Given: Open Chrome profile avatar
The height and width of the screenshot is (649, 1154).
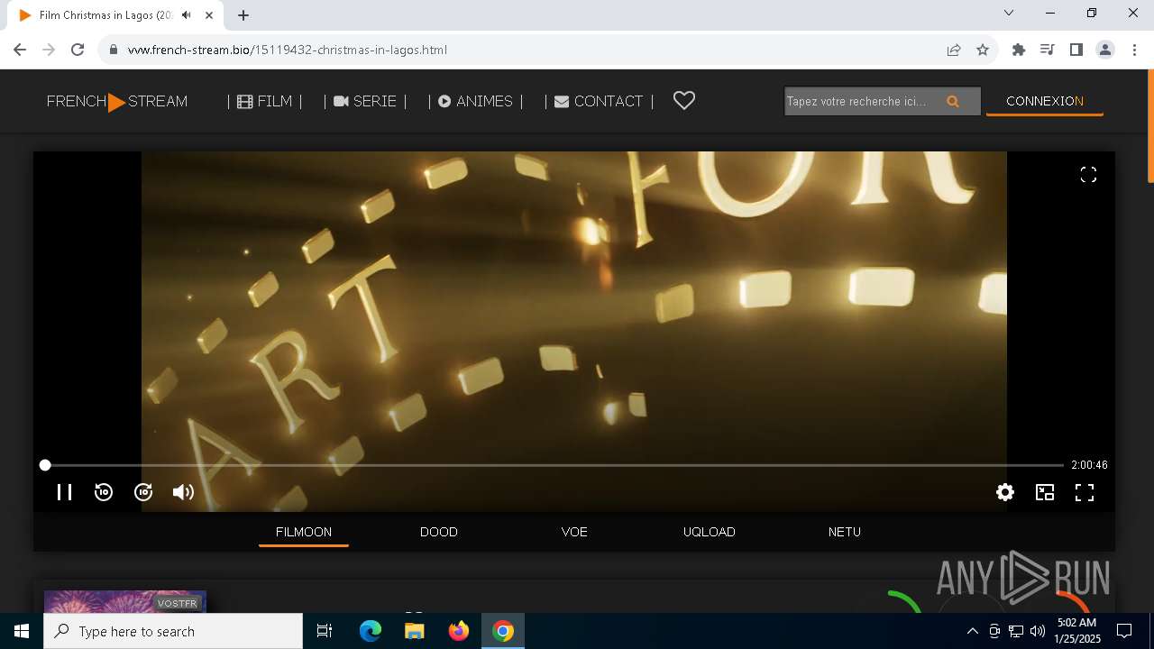Looking at the screenshot, I should point(1105,50).
